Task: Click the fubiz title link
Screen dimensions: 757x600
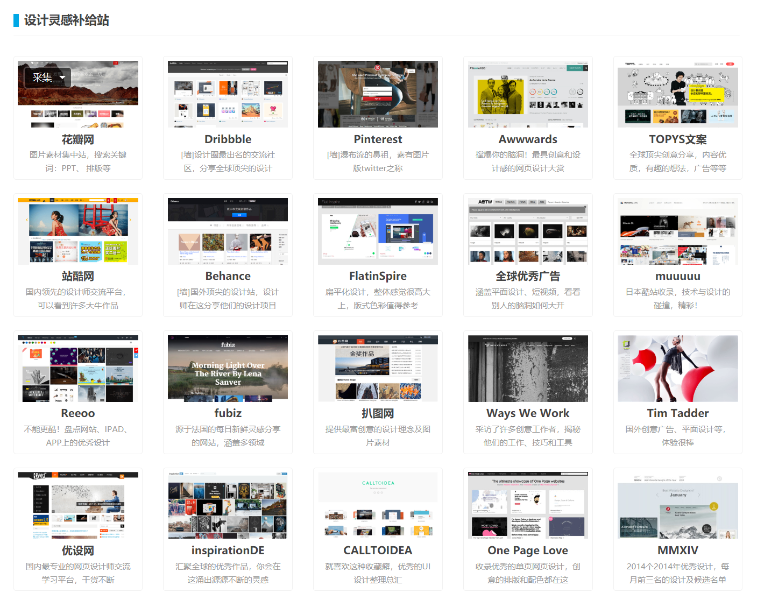Action: (x=228, y=413)
